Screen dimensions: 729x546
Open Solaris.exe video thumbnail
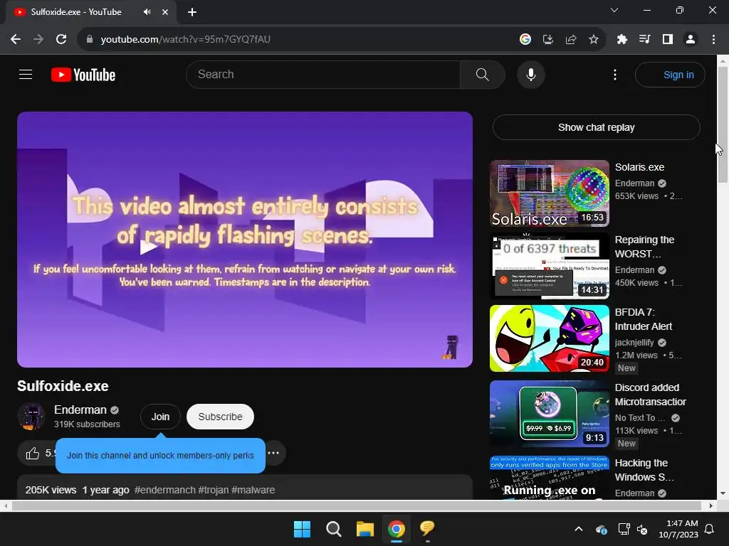(549, 193)
